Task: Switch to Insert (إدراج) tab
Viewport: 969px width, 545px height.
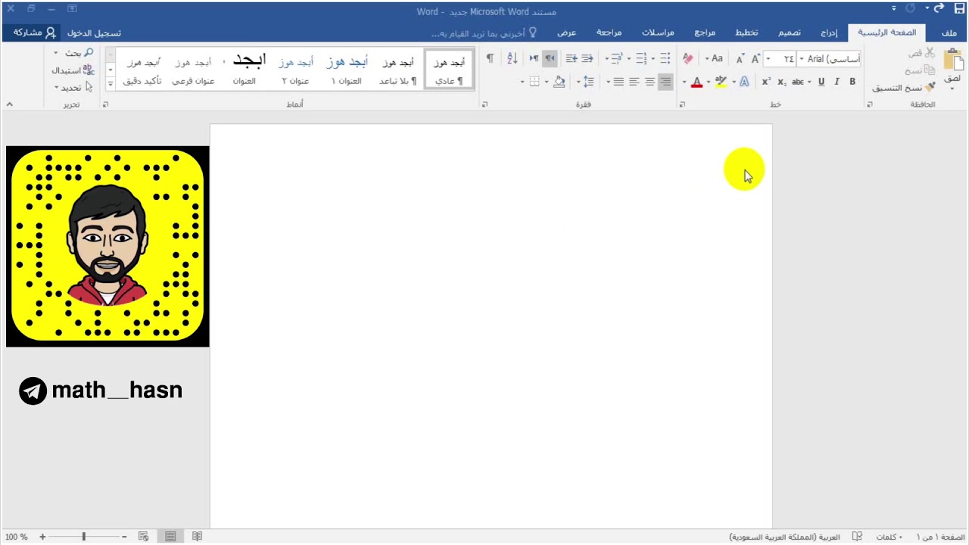Action: [x=829, y=33]
